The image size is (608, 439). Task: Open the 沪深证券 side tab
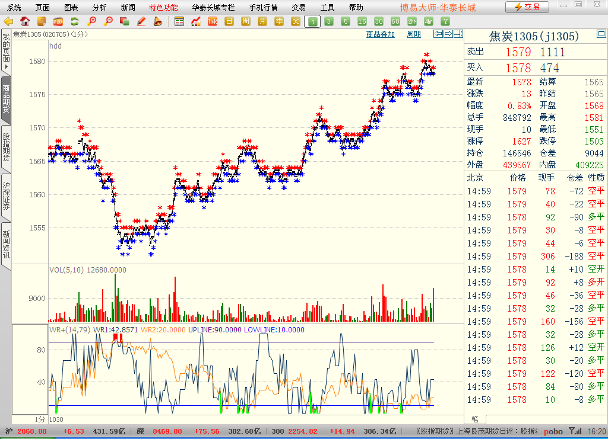(6, 196)
